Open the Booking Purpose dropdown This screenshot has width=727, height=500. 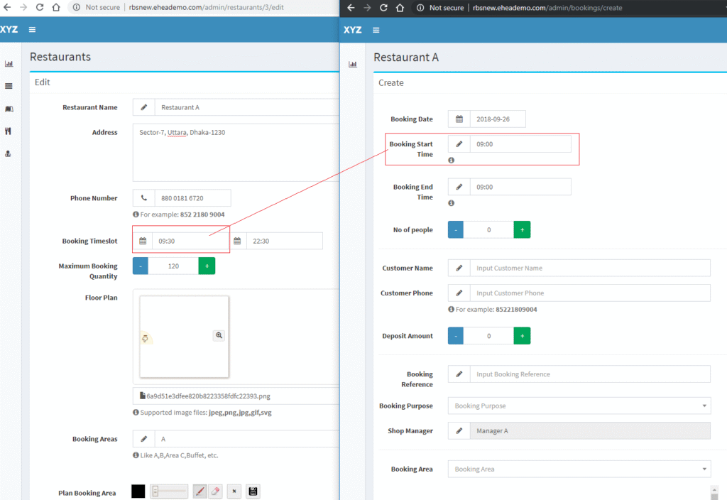[x=579, y=406]
